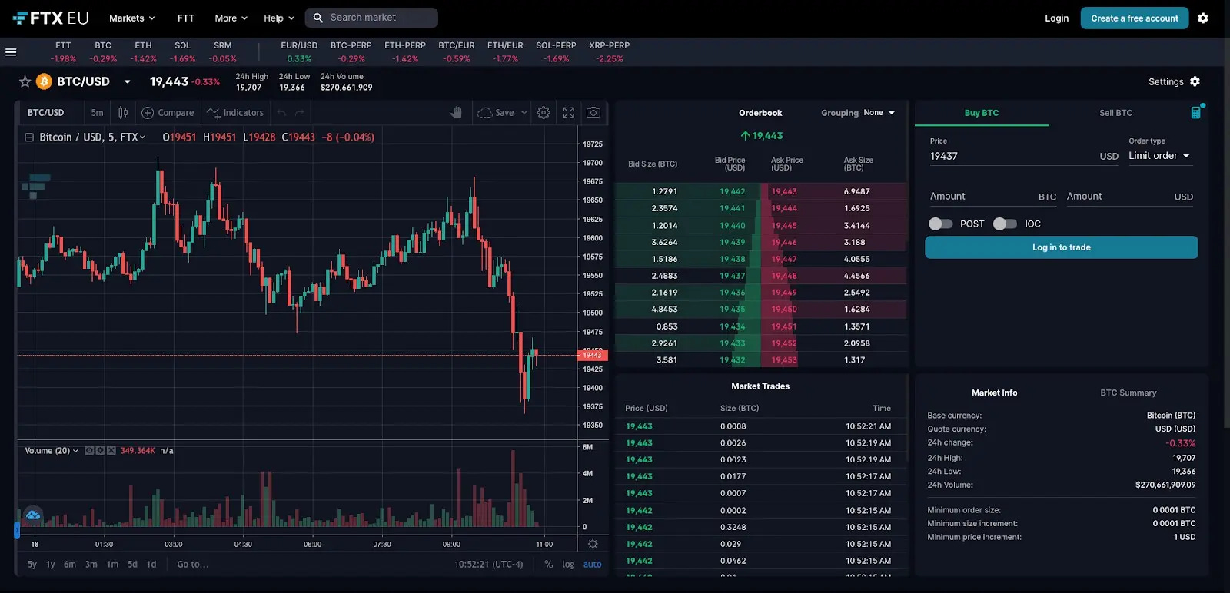Expand the Volume (20) indicator dropdown
Screen dimensions: 1230x593
pyautogui.click(x=75, y=451)
